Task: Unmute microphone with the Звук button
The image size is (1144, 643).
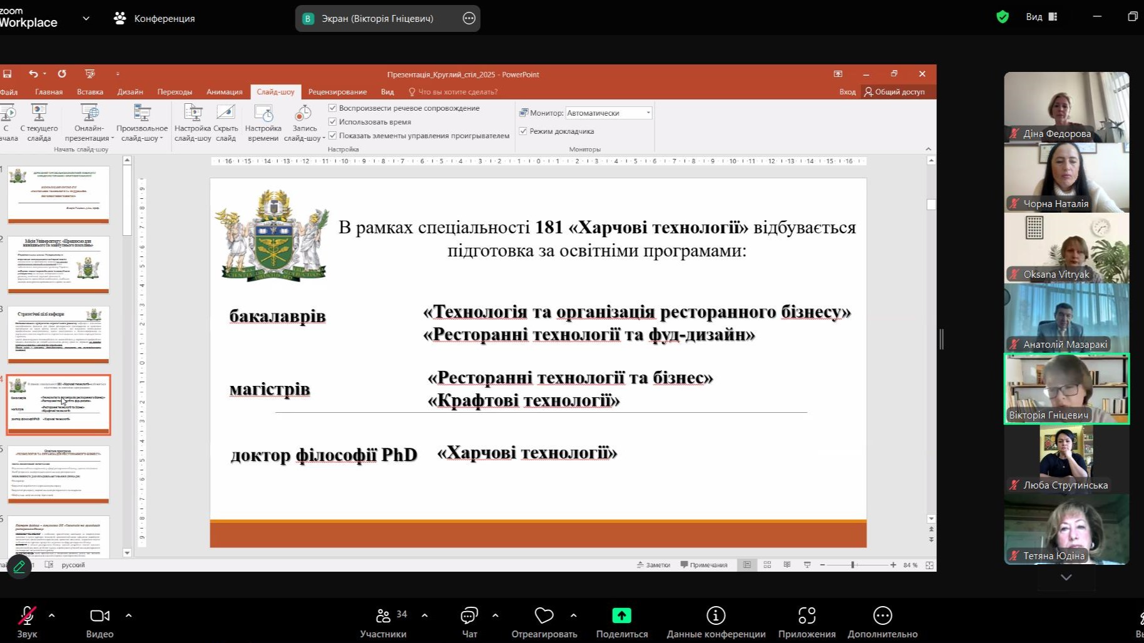Action: coord(26,616)
